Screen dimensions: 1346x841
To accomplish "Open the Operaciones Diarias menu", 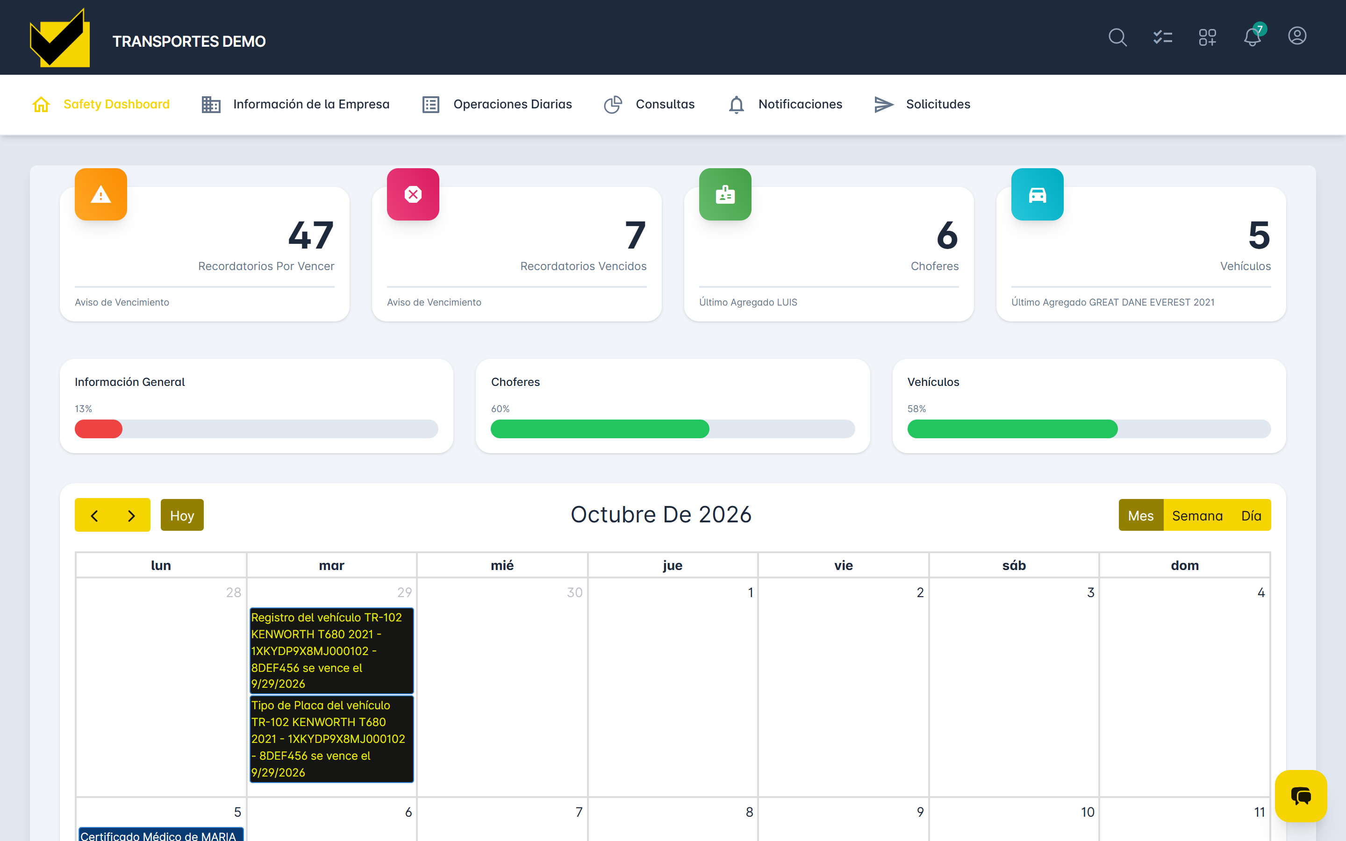I will tap(512, 104).
